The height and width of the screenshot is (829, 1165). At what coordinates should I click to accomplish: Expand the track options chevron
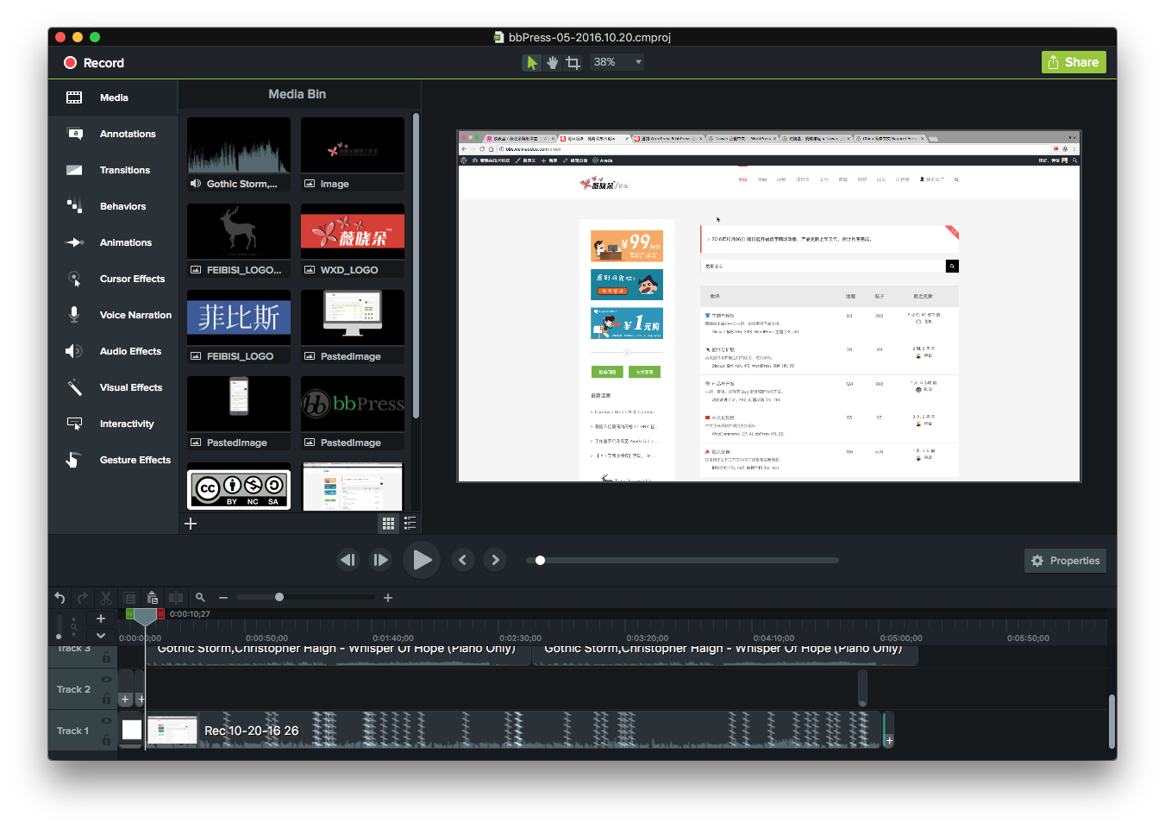click(x=101, y=636)
